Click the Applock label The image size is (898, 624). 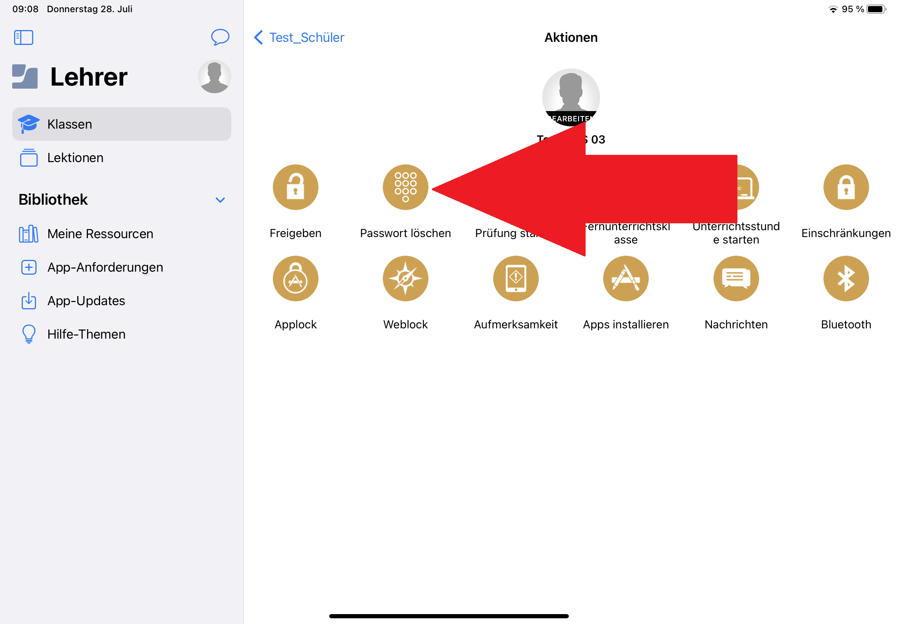coord(296,325)
